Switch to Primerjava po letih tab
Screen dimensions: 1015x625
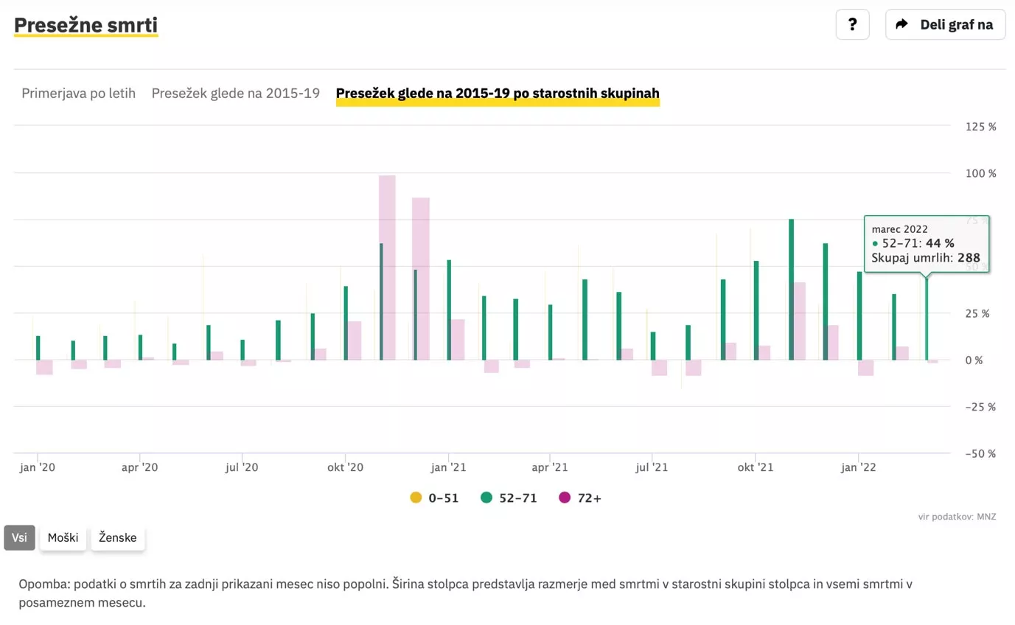78,94
